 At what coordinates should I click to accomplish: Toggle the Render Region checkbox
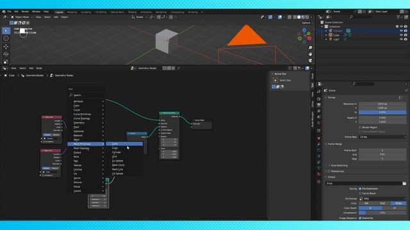[360, 127]
